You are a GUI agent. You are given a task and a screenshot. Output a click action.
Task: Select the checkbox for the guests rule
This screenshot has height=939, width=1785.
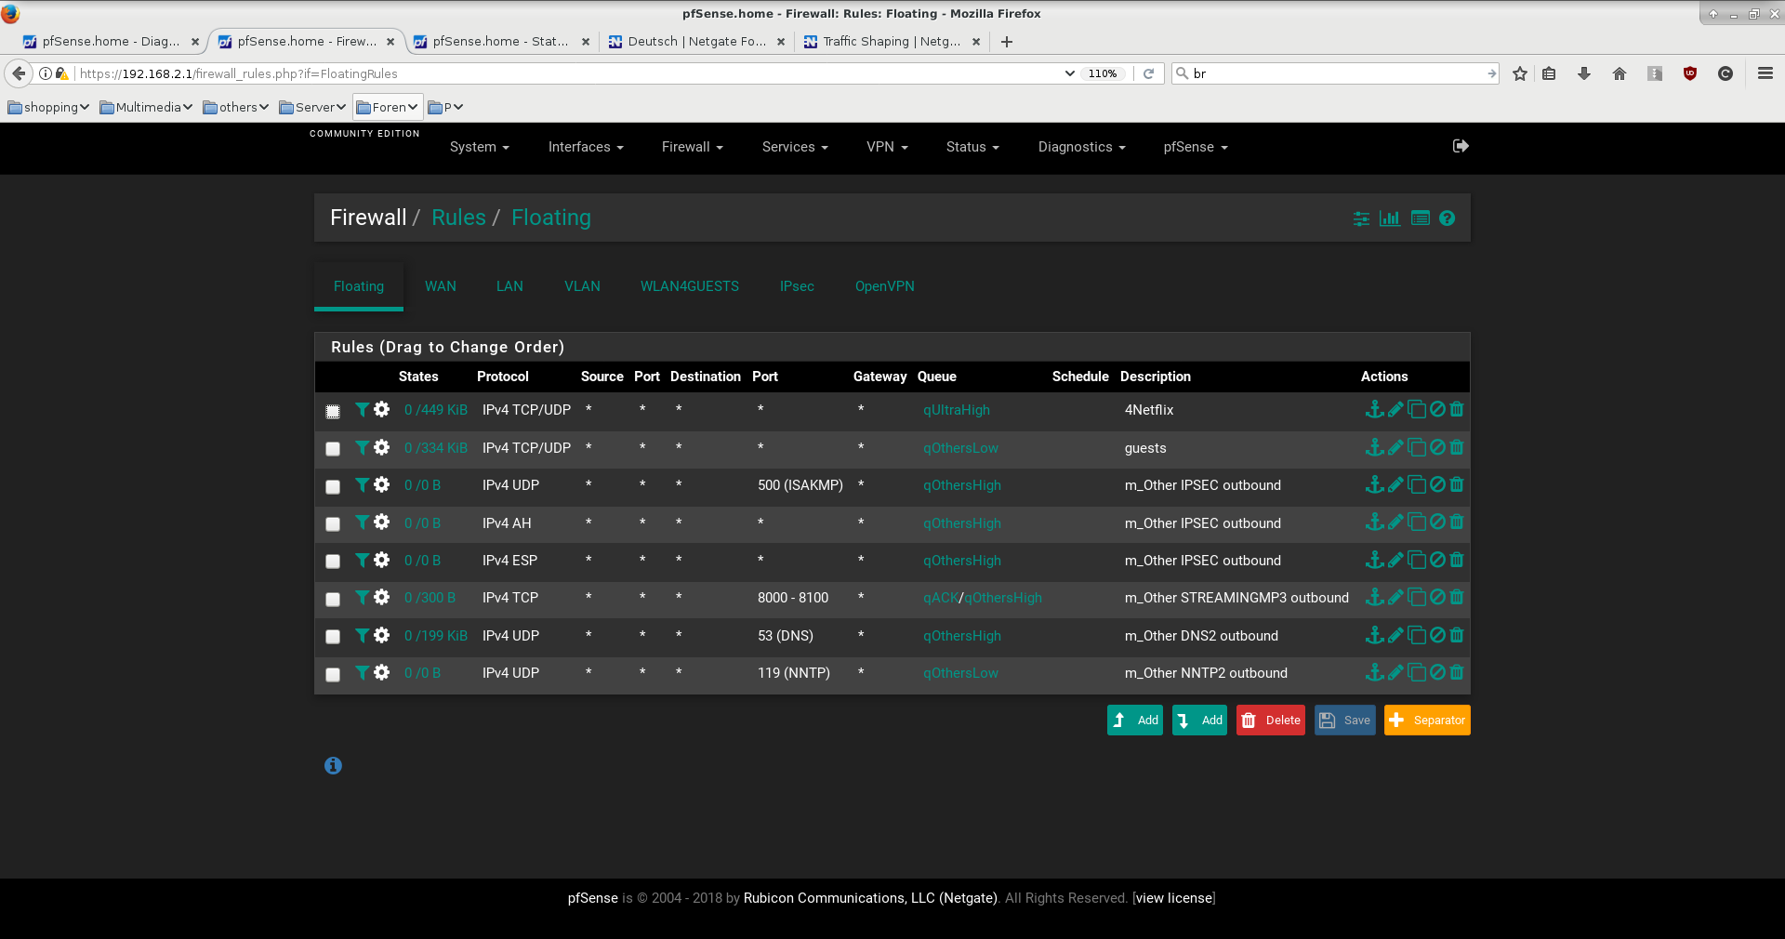333,449
